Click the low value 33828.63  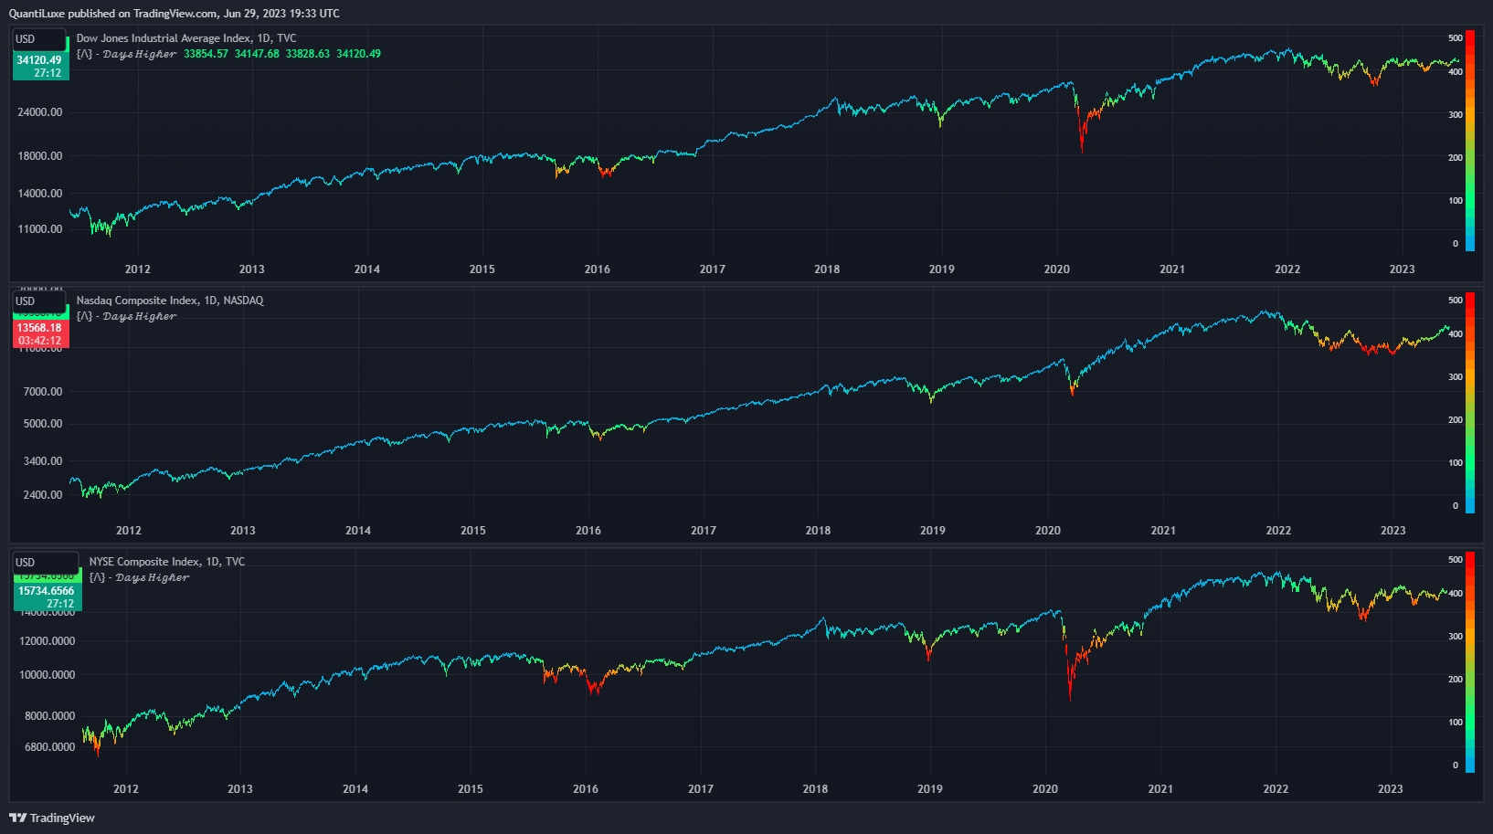(x=308, y=54)
